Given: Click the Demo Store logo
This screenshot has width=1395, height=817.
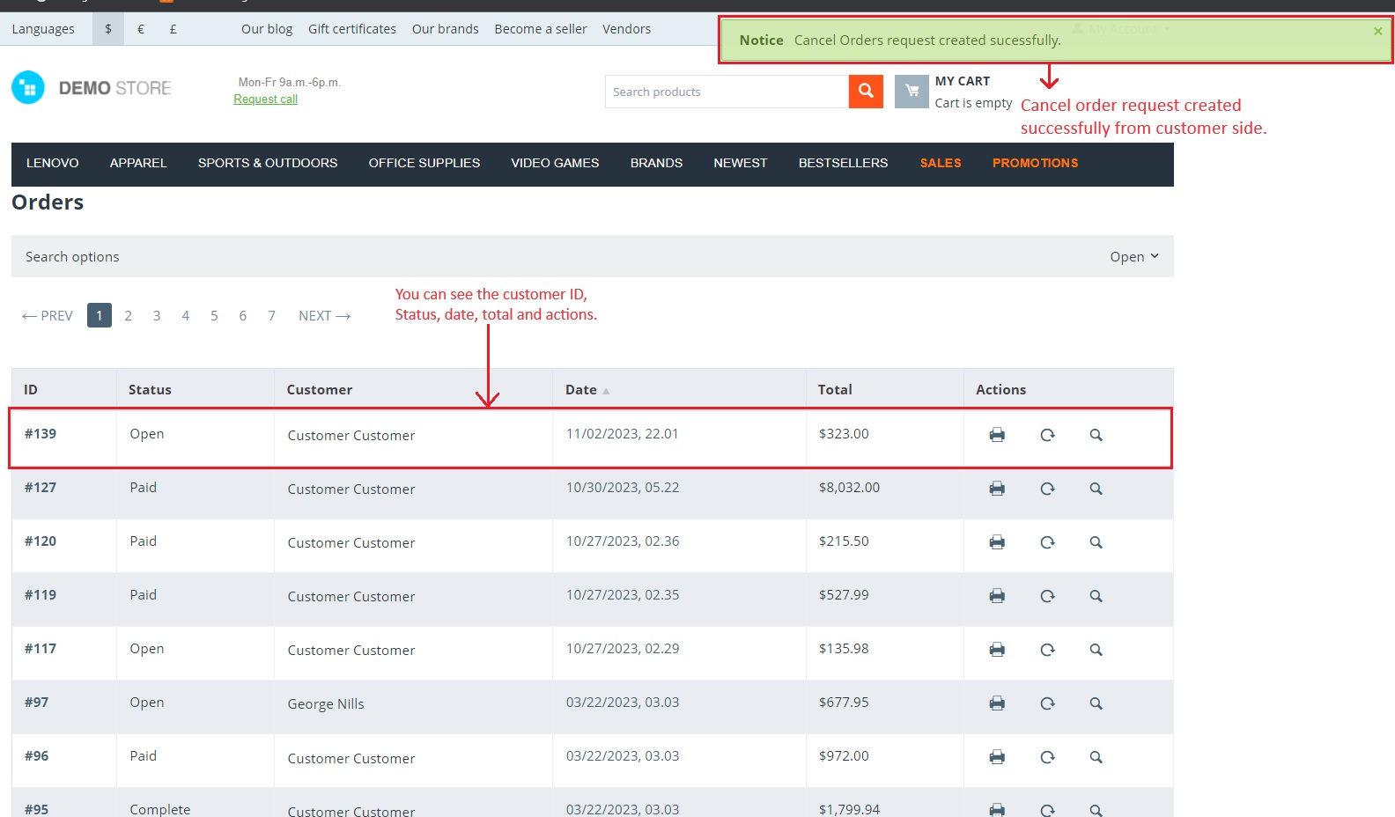Looking at the screenshot, I should coord(92,88).
